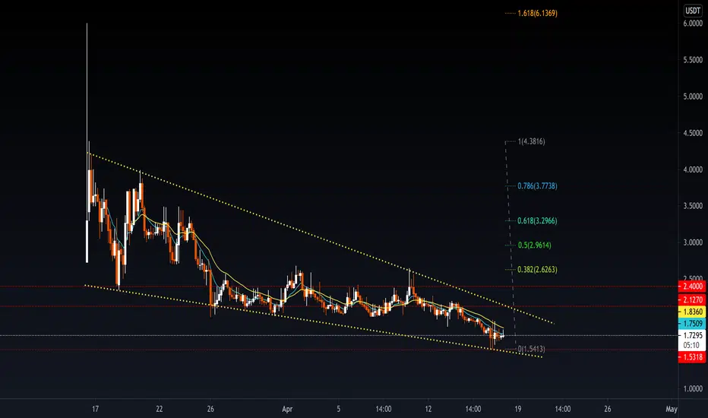Click the 4.0000 price axis label

693,169
